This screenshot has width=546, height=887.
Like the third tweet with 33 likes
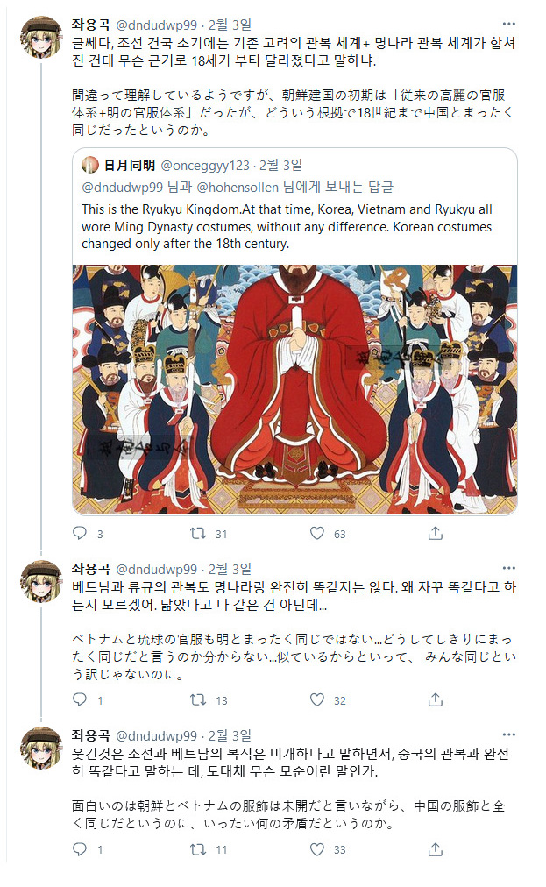(317, 849)
